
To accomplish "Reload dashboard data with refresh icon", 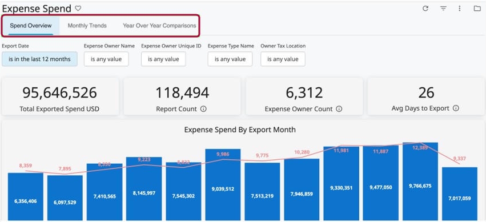I will pyautogui.click(x=425, y=9).
